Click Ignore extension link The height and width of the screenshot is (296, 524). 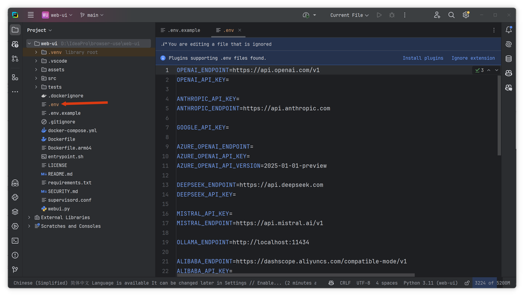(473, 58)
